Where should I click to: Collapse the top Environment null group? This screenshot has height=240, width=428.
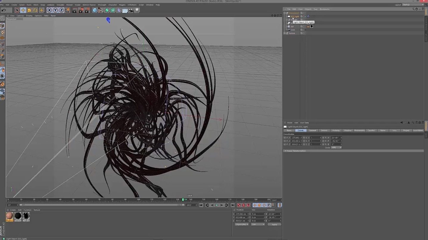pos(284,13)
